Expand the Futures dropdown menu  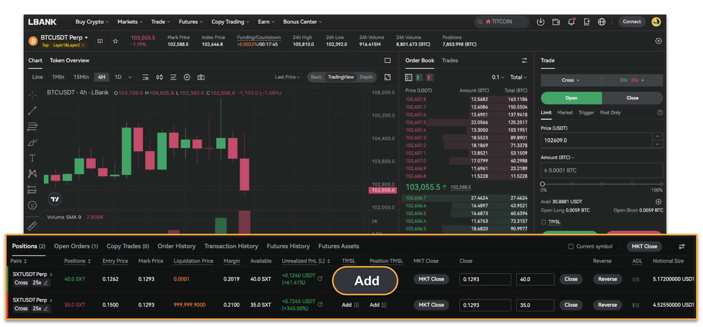pos(191,22)
